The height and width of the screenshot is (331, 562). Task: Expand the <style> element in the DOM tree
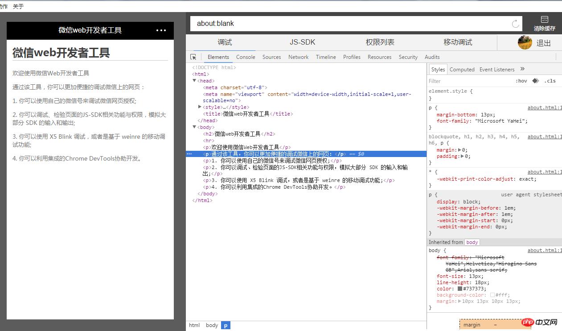(200, 107)
